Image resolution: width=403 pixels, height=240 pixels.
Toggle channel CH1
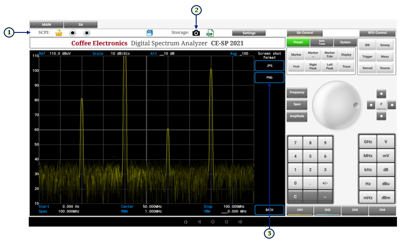(300, 210)
